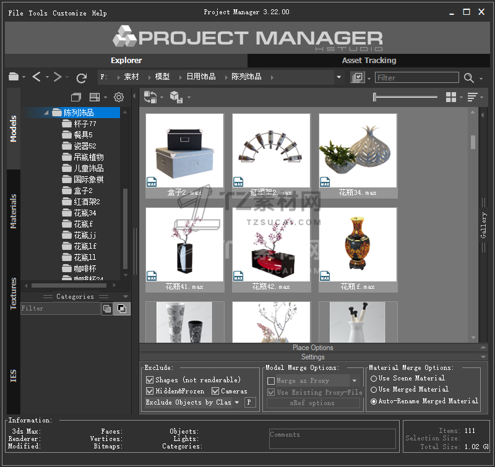Screen dimensions: 495x467
Task: Switch to the Asset Tracking tab
Action: coord(369,61)
